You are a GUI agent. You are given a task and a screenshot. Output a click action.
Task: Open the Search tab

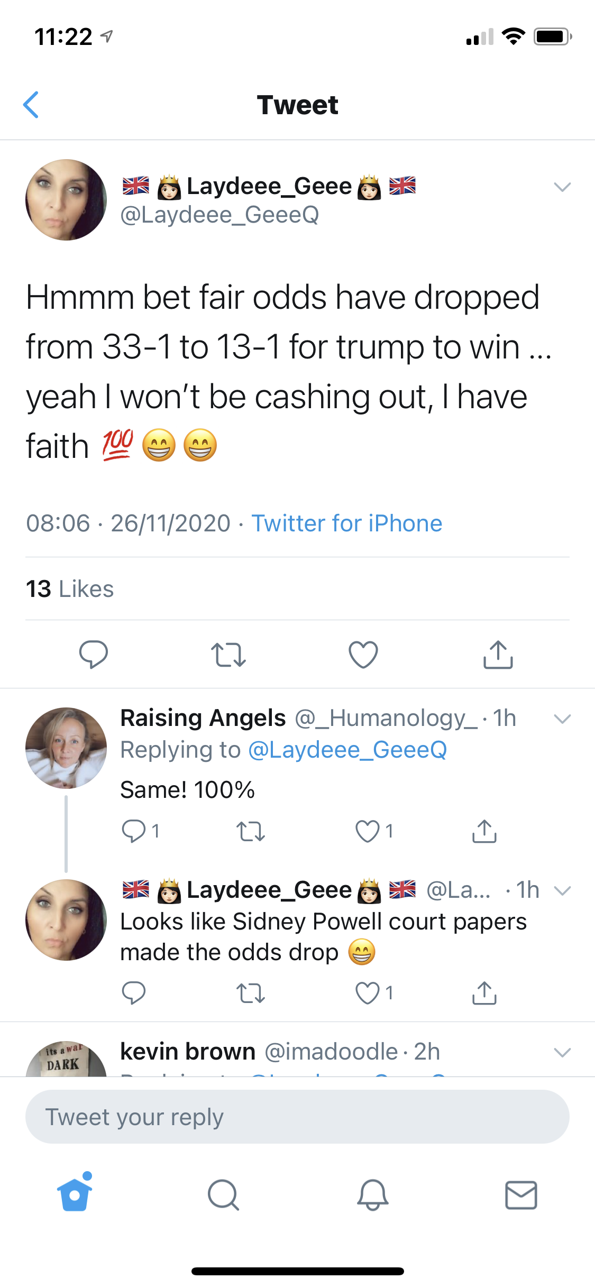click(223, 1195)
